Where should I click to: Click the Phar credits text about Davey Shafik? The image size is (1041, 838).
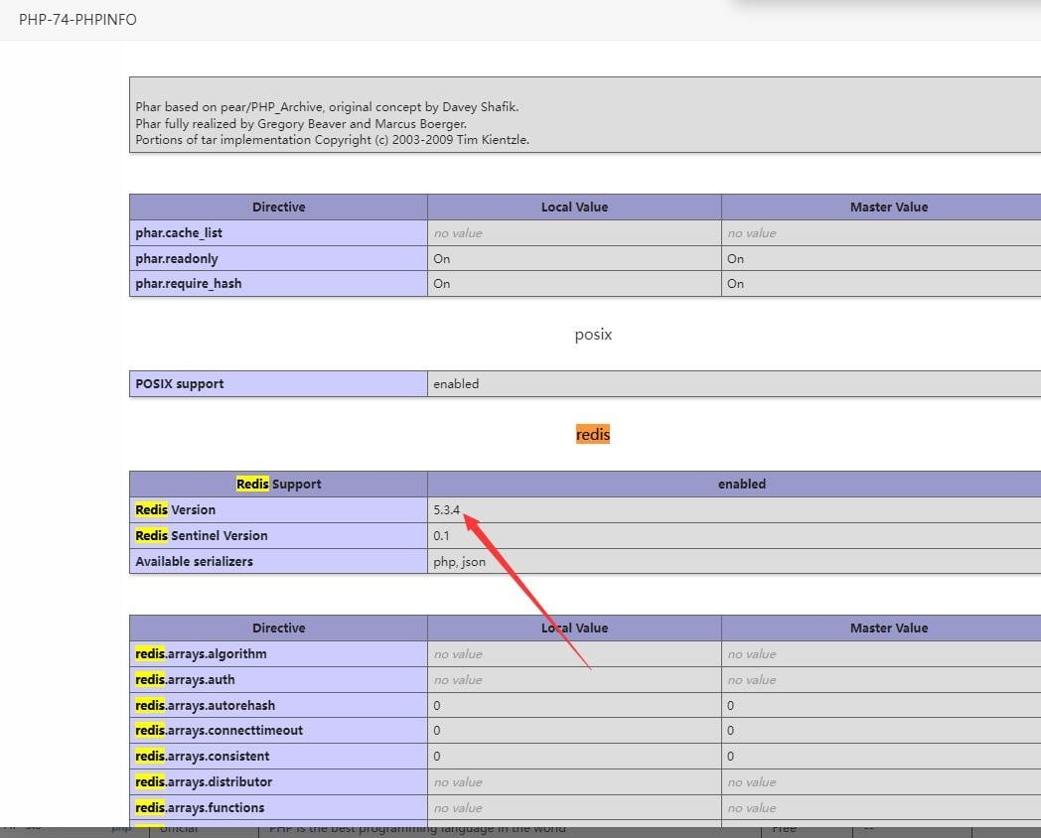pyautogui.click(x=327, y=106)
